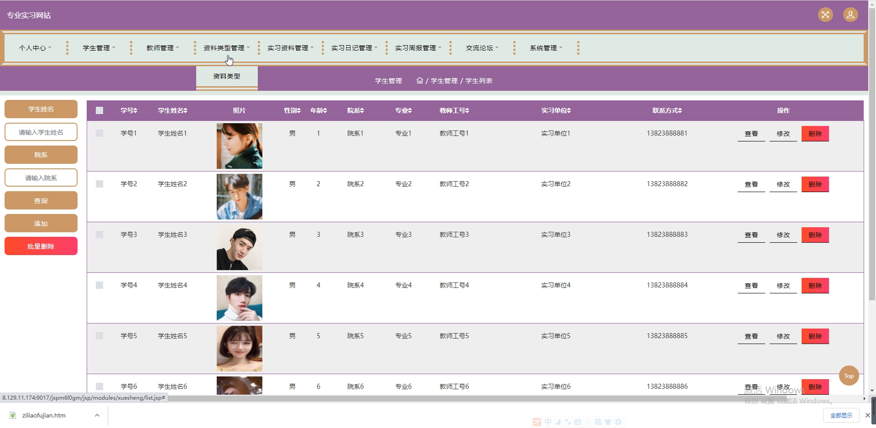876x428 pixels.
Task: Click the round Top button
Action: click(x=849, y=376)
